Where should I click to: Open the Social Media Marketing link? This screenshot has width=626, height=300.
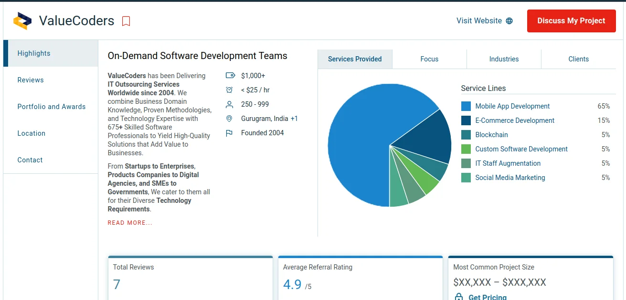(510, 178)
